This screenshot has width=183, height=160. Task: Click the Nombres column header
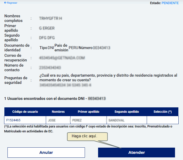[x=58, y=112]
